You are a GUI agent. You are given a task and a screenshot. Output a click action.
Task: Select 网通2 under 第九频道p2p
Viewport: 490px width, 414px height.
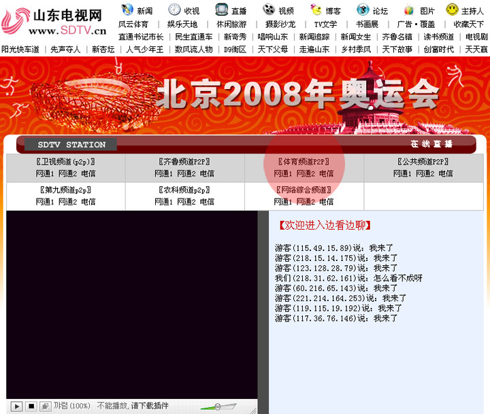[67, 202]
